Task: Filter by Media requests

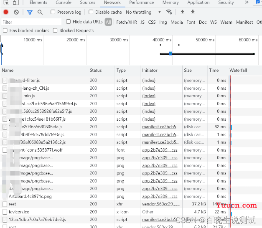Action: [x=177, y=22]
